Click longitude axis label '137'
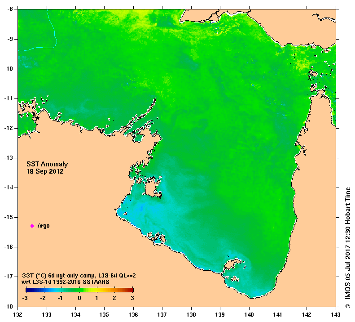This screenshot has height=322, width=355. [x=162, y=314]
